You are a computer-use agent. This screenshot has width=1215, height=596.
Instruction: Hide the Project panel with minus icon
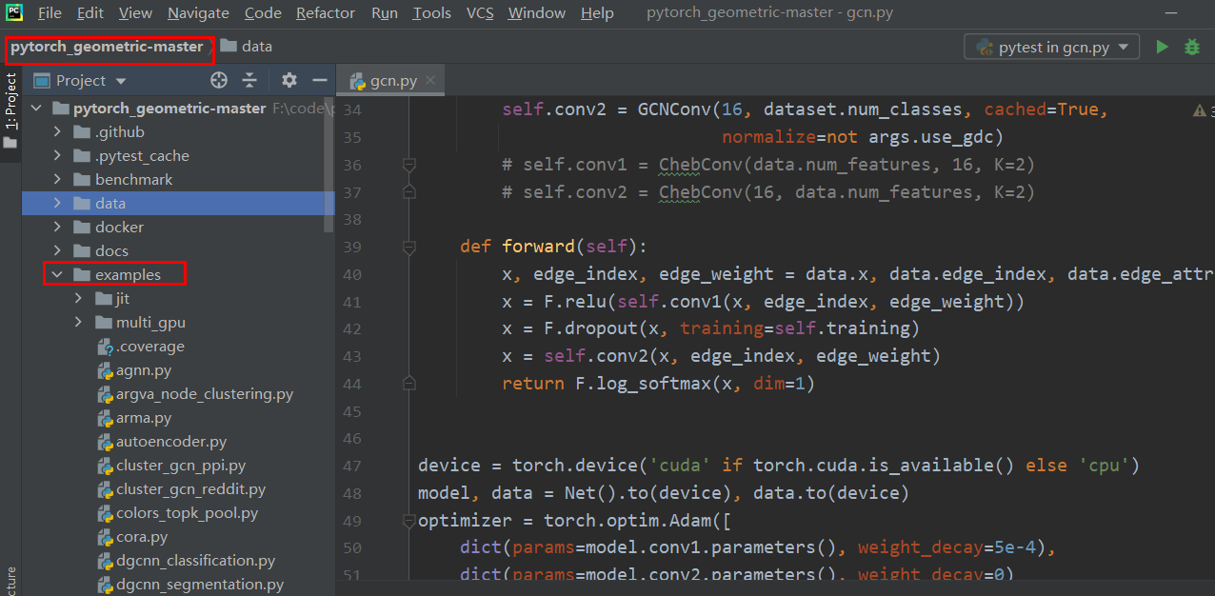point(320,81)
